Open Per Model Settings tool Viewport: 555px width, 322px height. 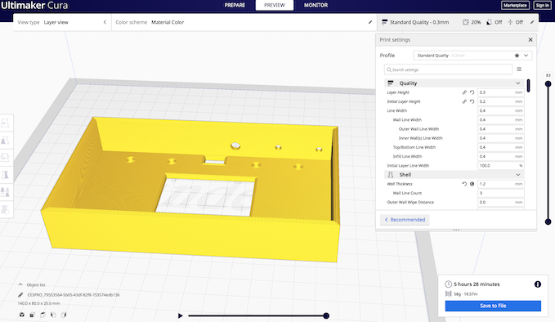click(x=5, y=192)
